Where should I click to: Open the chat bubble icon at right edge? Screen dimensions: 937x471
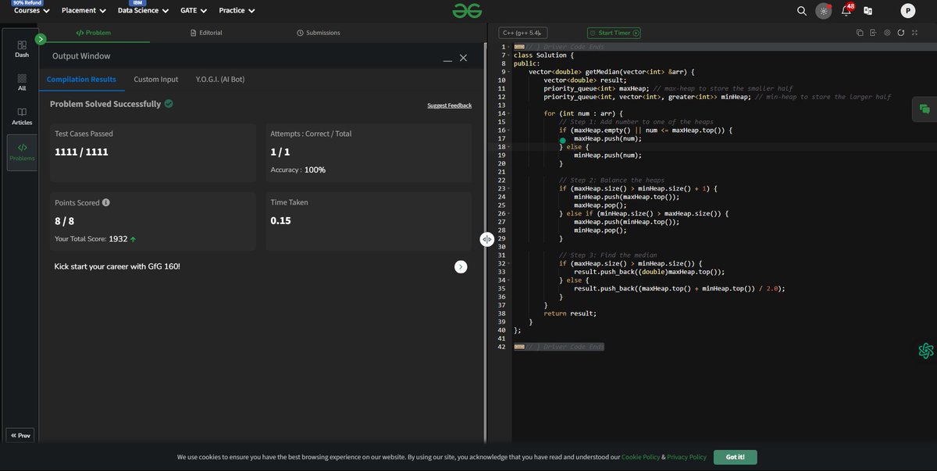[925, 109]
